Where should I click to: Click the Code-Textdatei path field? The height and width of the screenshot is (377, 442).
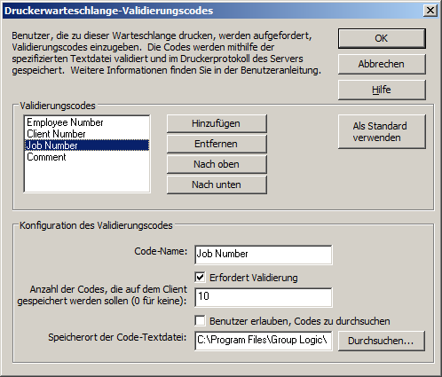(264, 341)
